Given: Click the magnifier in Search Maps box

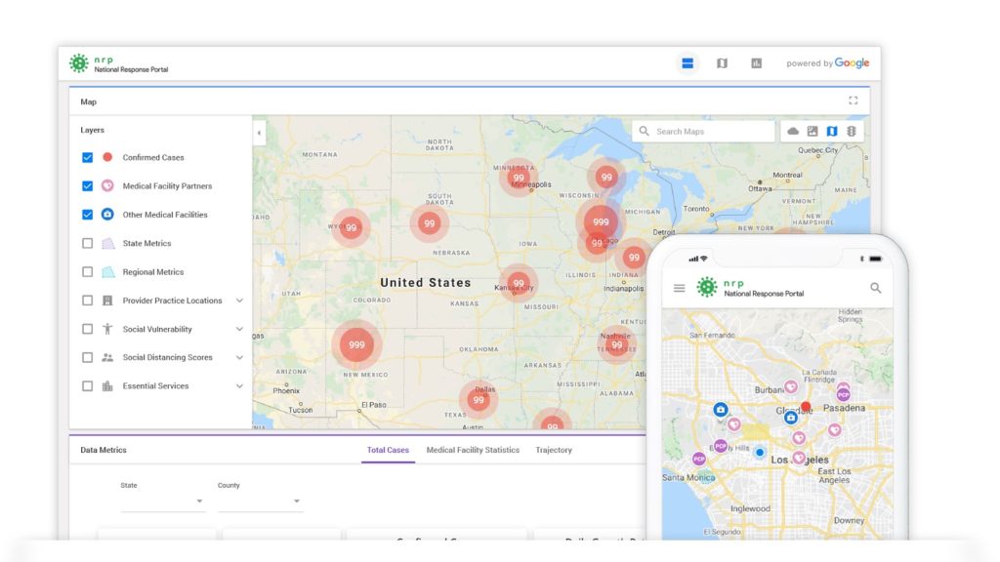Looking at the screenshot, I should click(645, 131).
